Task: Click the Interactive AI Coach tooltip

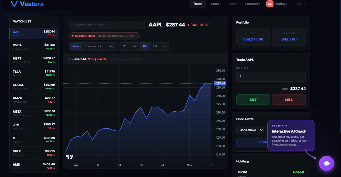Action: 291,135
